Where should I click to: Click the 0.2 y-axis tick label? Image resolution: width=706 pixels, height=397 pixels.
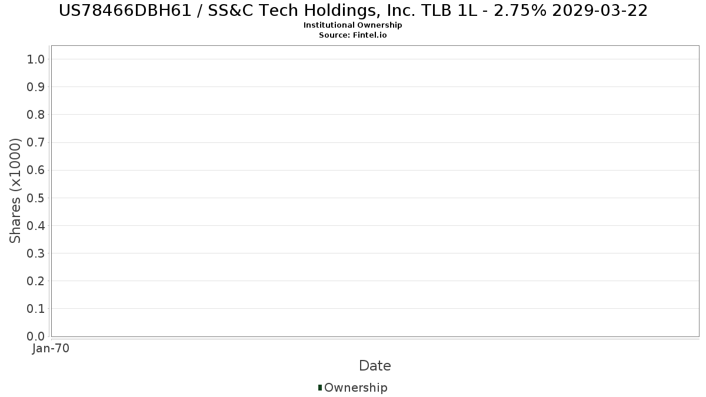[x=36, y=281]
